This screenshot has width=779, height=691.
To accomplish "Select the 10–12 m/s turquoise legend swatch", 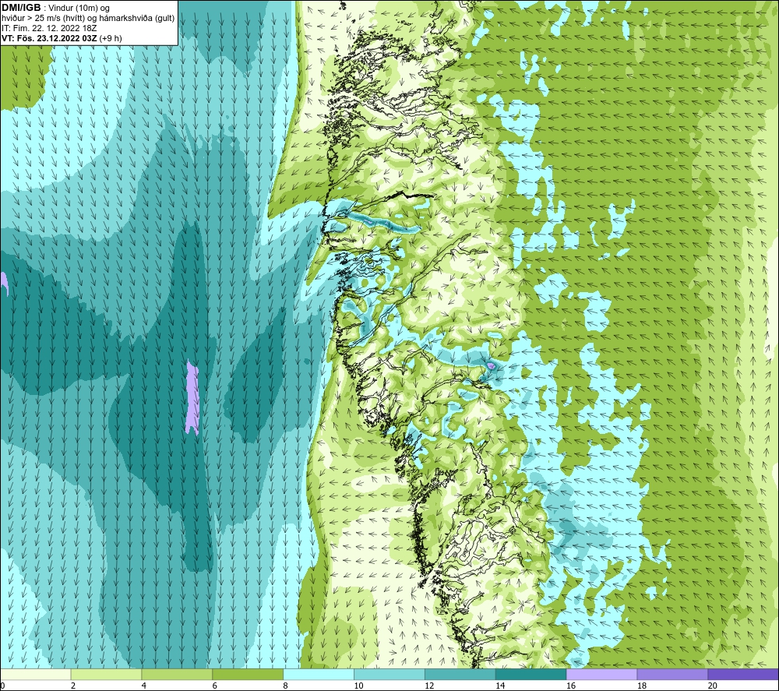I will coord(389,674).
